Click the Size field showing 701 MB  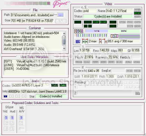click(x=32, y=20)
